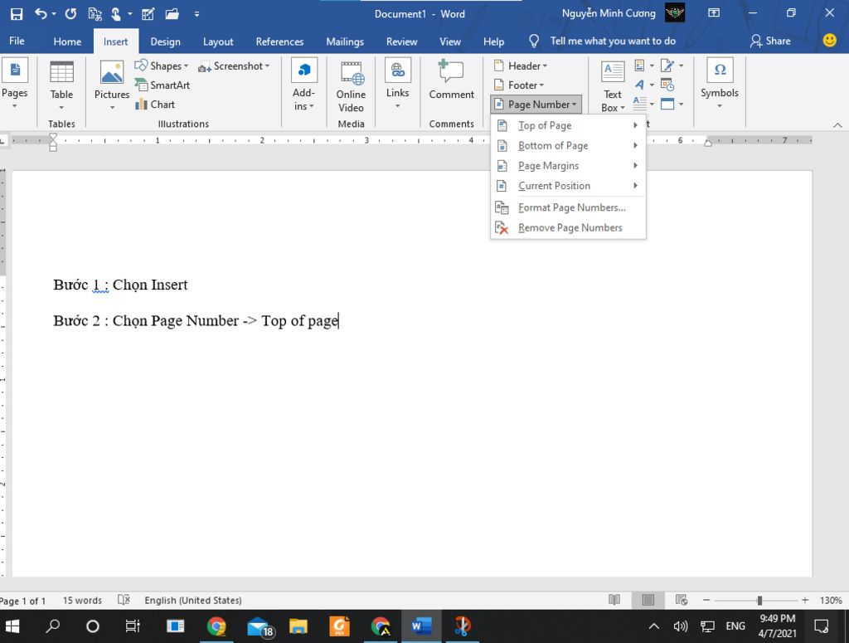Add a Signature Line
This screenshot has height=643, width=849.
click(672, 66)
